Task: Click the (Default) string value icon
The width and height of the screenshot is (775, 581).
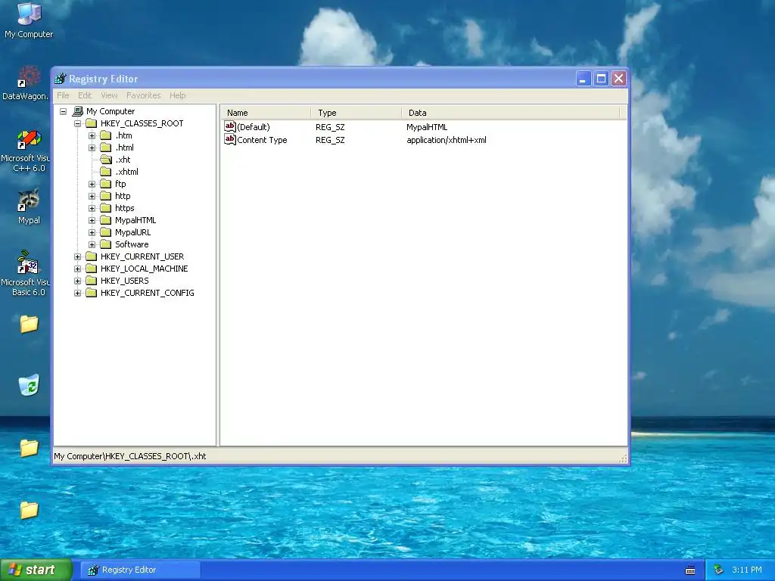Action: 230,126
